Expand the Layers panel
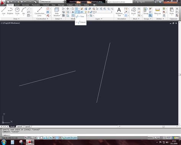The height and width of the screenshot is (145, 181). [x=99, y=19]
